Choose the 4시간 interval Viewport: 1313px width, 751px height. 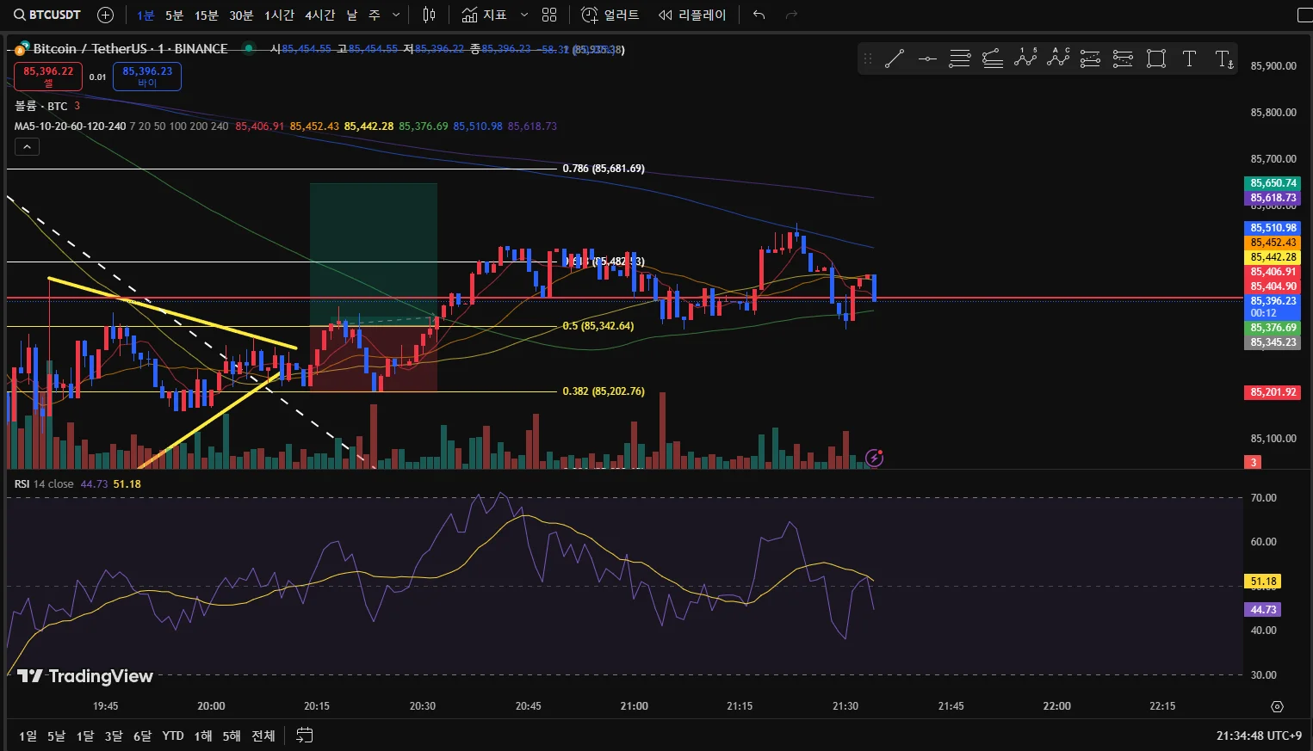pyautogui.click(x=319, y=15)
